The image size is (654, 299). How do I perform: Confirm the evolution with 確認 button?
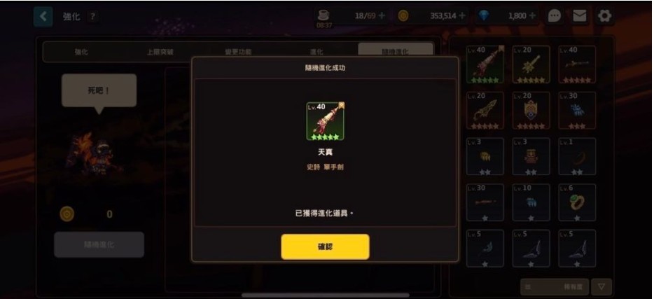click(325, 246)
